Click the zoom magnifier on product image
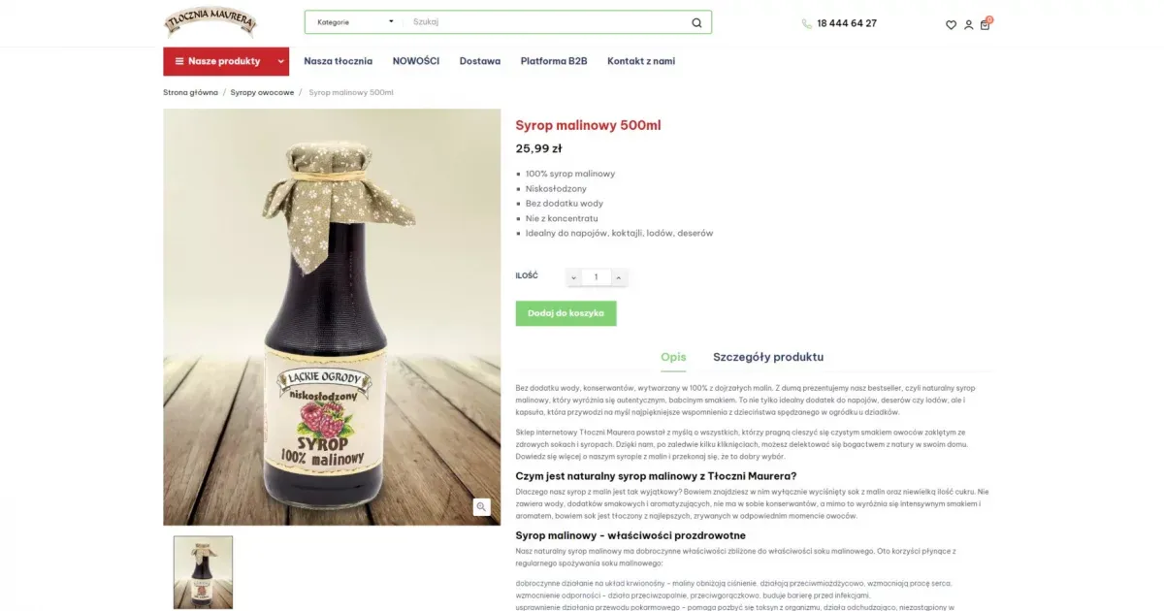1164x611 pixels. coord(481,506)
